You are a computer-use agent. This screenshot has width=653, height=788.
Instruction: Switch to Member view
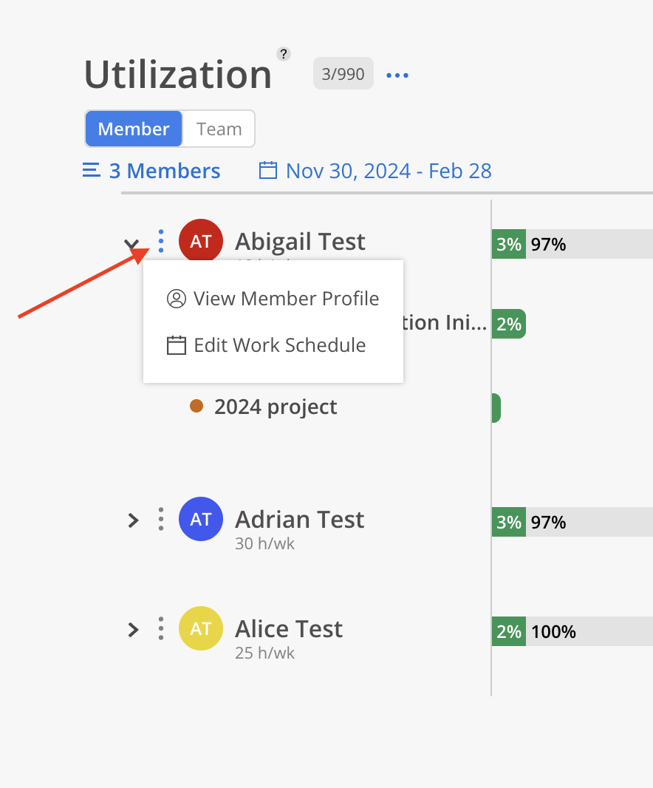[x=134, y=129]
